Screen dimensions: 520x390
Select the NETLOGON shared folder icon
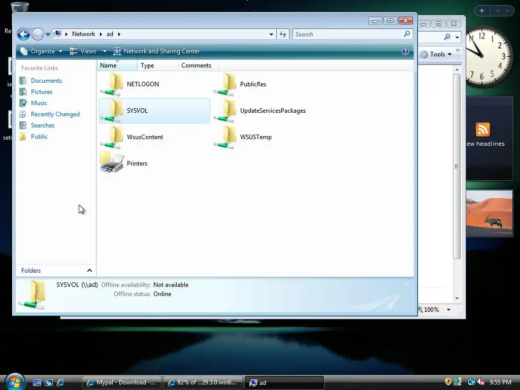tap(112, 84)
